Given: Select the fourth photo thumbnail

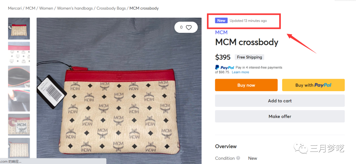Looking at the screenshot, I should 19,100.
